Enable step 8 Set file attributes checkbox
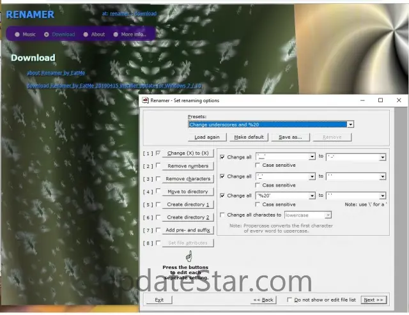The height and width of the screenshot is (315, 409). (158, 243)
